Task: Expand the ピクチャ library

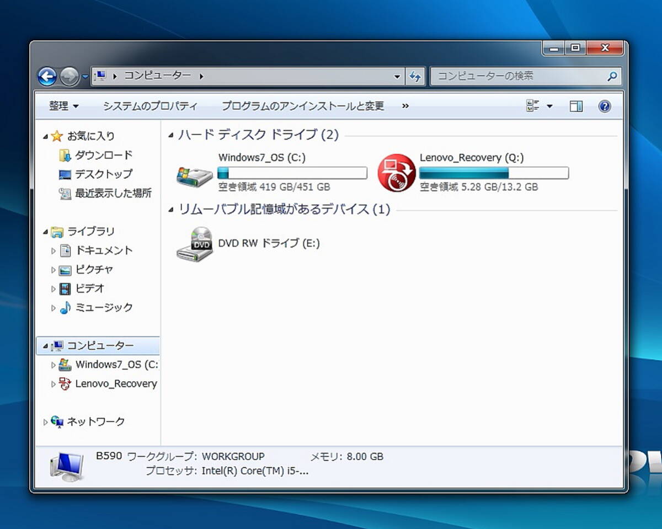Action: [x=54, y=270]
